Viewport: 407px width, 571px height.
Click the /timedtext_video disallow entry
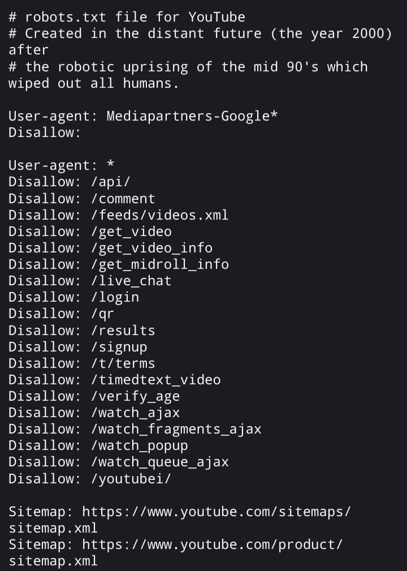coord(155,380)
